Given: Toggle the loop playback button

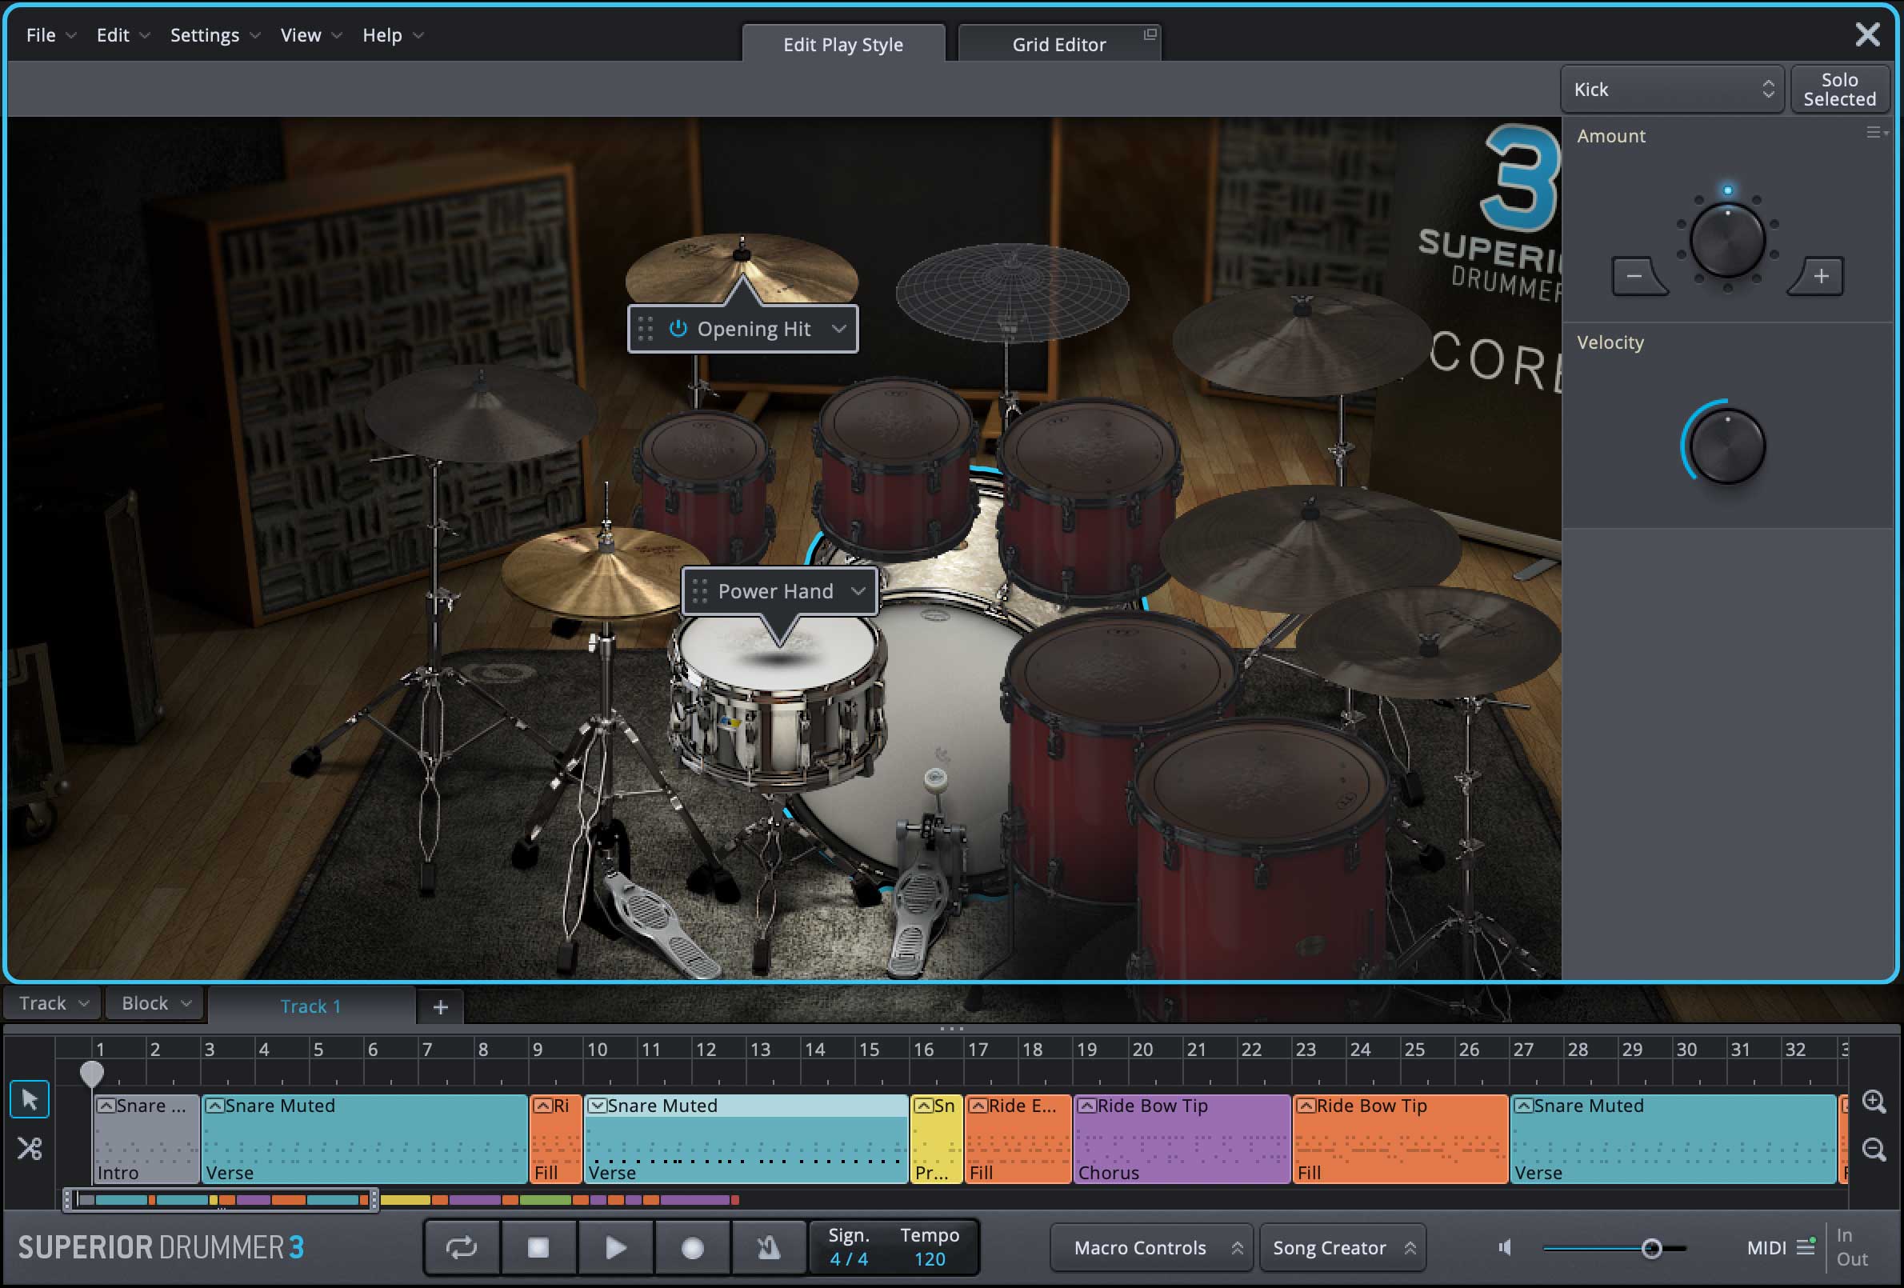Looking at the screenshot, I should (x=462, y=1247).
